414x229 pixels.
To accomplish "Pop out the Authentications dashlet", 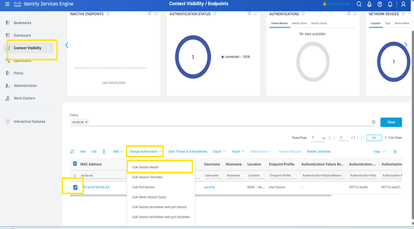I will pyautogui.click(x=349, y=13).
